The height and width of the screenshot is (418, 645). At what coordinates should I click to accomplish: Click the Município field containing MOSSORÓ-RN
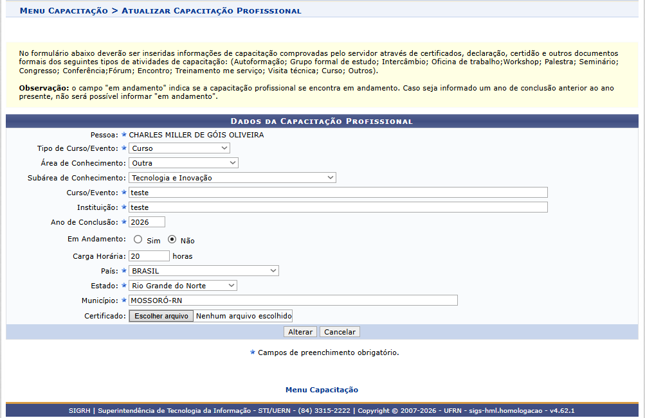293,300
